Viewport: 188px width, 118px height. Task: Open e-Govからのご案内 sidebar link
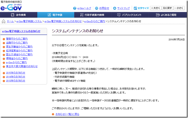pyautogui.click(x=16, y=62)
